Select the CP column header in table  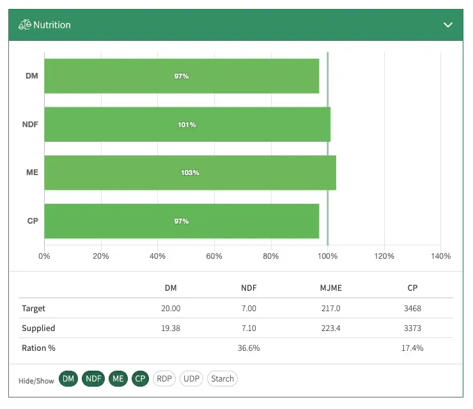(x=412, y=288)
